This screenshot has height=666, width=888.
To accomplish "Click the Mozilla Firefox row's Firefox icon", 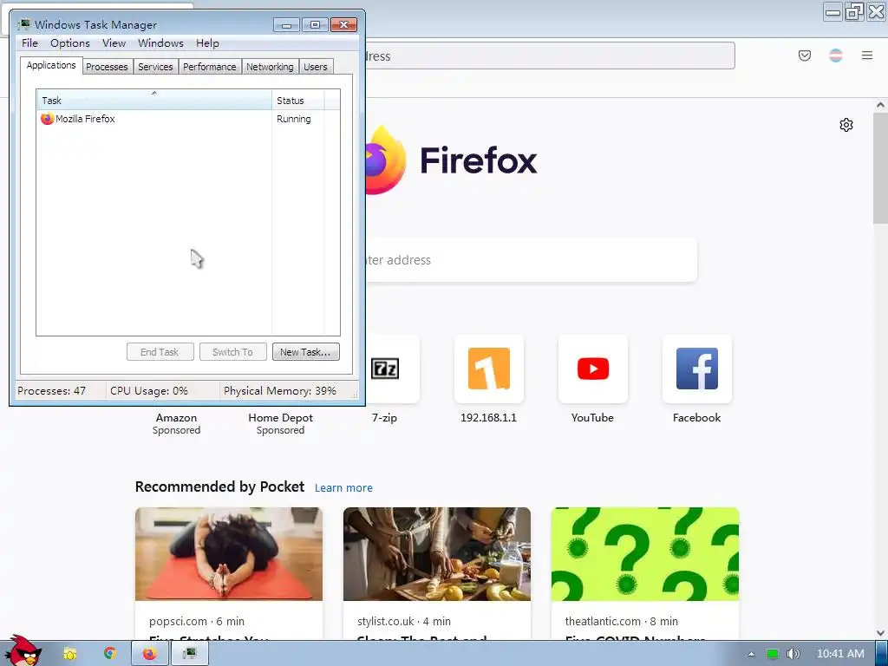I will (x=47, y=119).
